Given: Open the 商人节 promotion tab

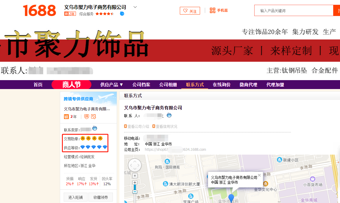Looking at the screenshot, I should coord(71,85).
